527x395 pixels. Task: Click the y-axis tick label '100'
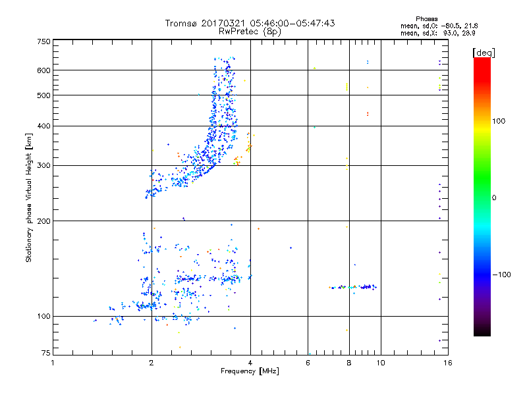click(x=43, y=317)
